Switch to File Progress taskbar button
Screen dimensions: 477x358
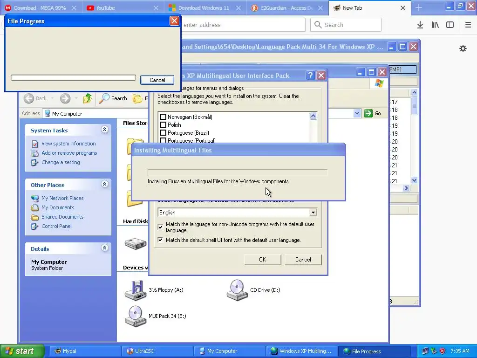(x=374, y=351)
